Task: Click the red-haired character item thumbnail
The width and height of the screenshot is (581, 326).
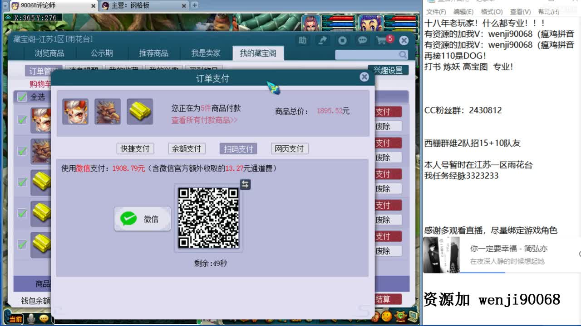Action: pyautogui.click(x=75, y=111)
